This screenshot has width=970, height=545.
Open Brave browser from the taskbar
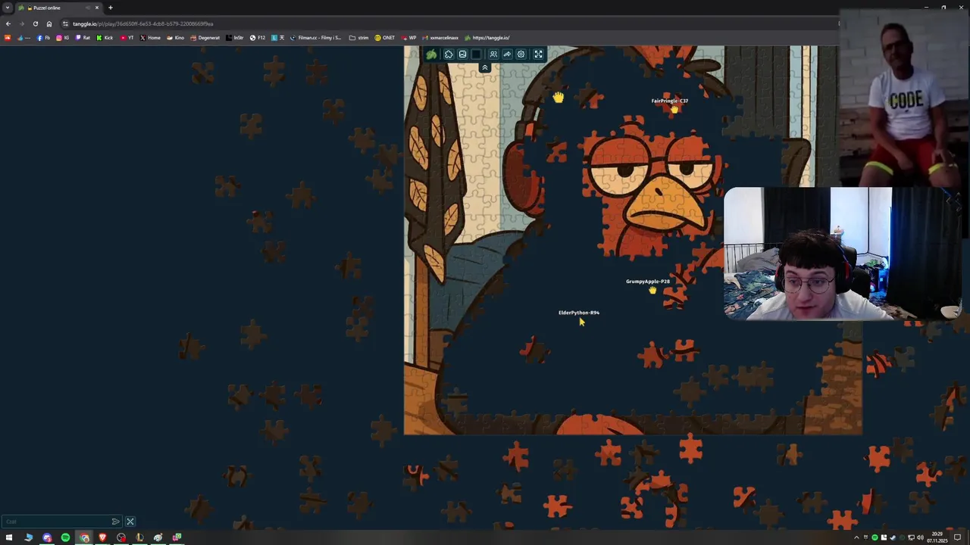(102, 537)
